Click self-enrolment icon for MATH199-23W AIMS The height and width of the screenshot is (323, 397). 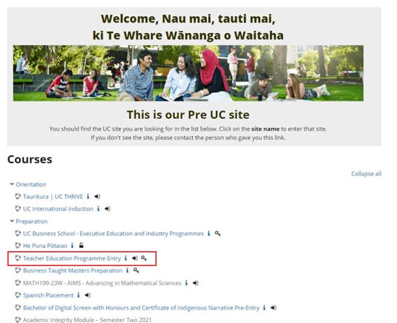click(x=195, y=283)
